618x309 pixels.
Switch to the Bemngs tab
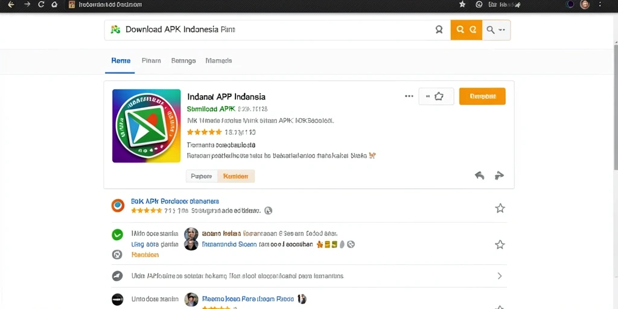(x=183, y=61)
